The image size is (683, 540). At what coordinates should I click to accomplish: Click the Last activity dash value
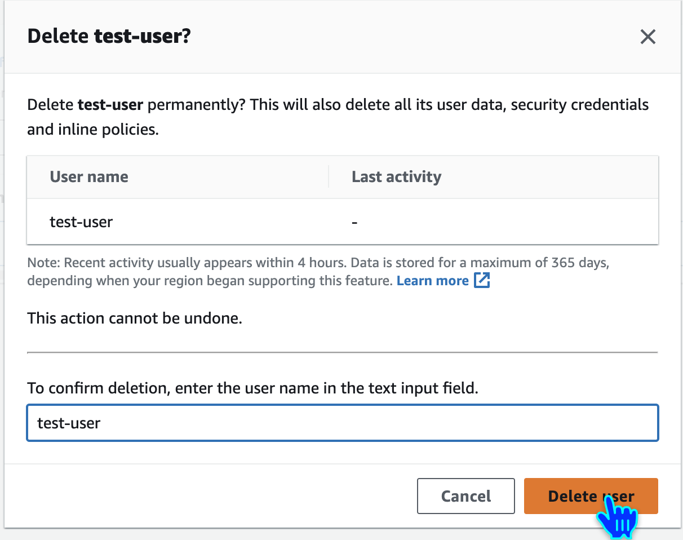[354, 222]
